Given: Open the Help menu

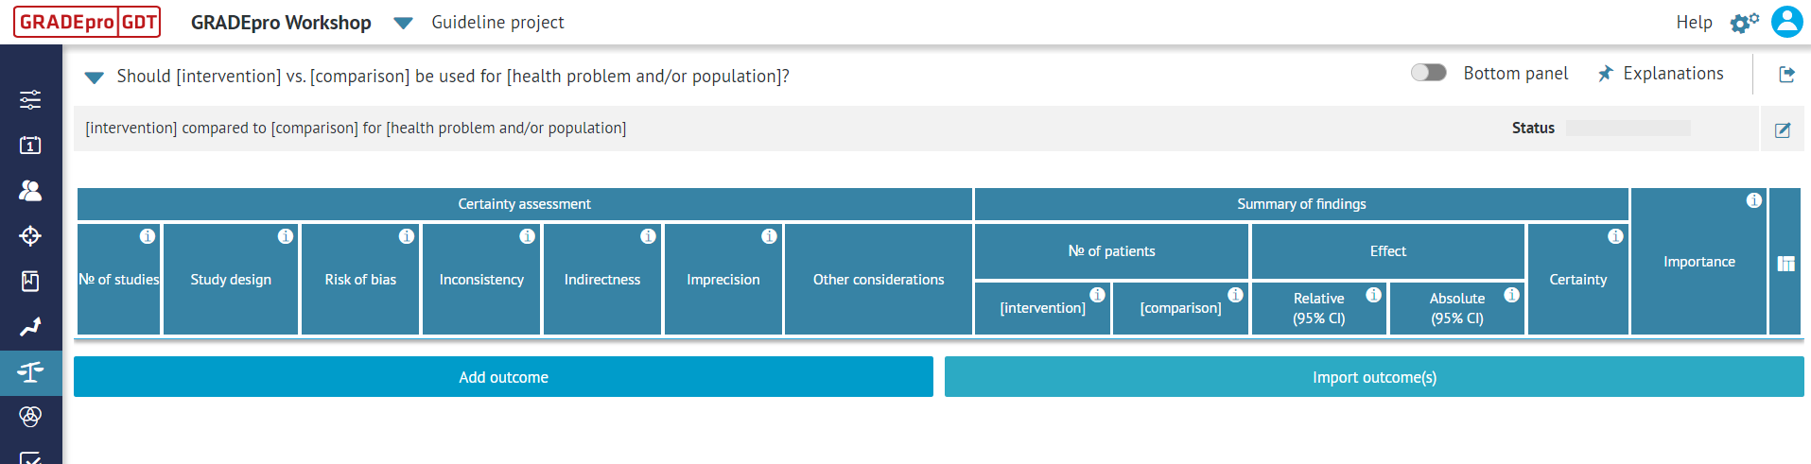Looking at the screenshot, I should coord(1694,22).
